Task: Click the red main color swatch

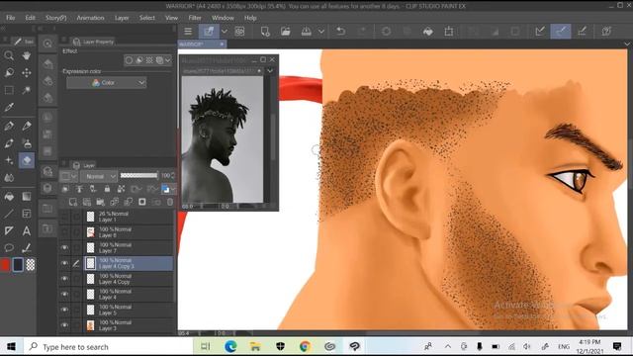Action: tap(5, 265)
